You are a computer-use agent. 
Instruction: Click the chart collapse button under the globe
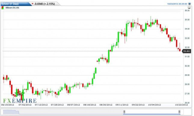[x=189, y=7]
